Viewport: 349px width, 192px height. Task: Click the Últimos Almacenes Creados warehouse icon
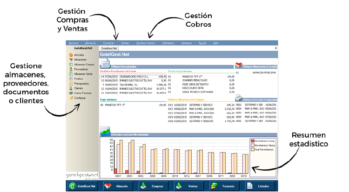tap(239, 65)
